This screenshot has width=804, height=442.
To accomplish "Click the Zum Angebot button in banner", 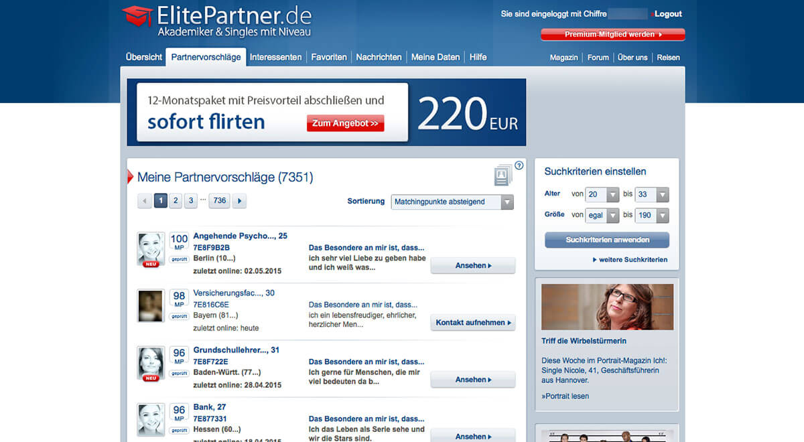I will coord(346,123).
